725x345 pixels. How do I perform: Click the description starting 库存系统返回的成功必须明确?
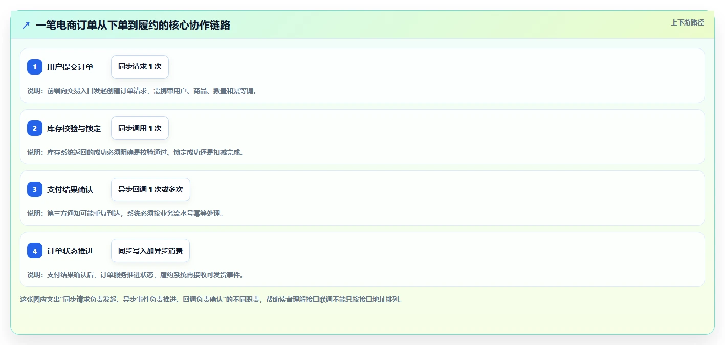(136, 152)
